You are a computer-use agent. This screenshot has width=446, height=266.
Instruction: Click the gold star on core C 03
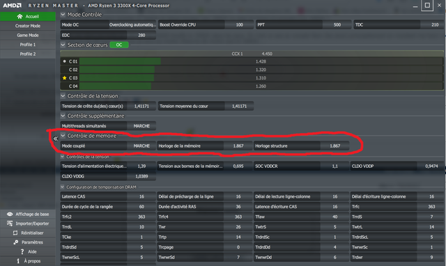point(64,78)
